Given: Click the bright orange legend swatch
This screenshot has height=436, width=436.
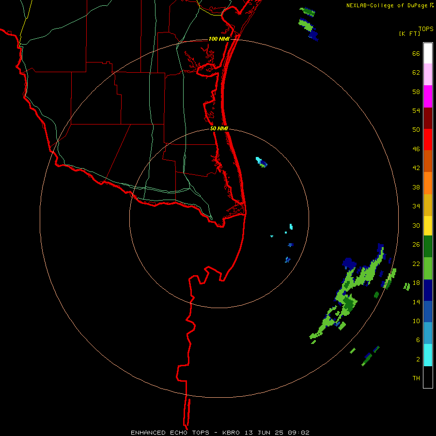Looking at the screenshot, I should pos(428,183).
